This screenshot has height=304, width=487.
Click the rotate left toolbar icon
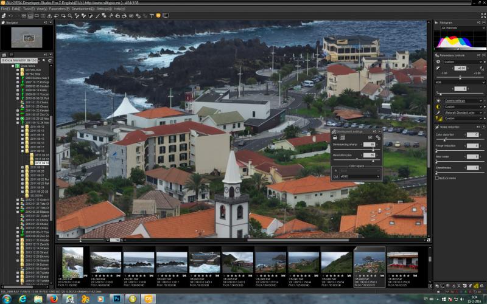[x=117, y=16]
